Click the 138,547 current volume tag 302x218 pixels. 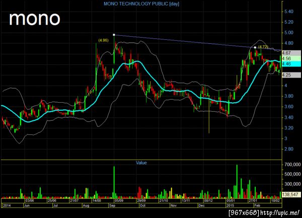[291, 194]
